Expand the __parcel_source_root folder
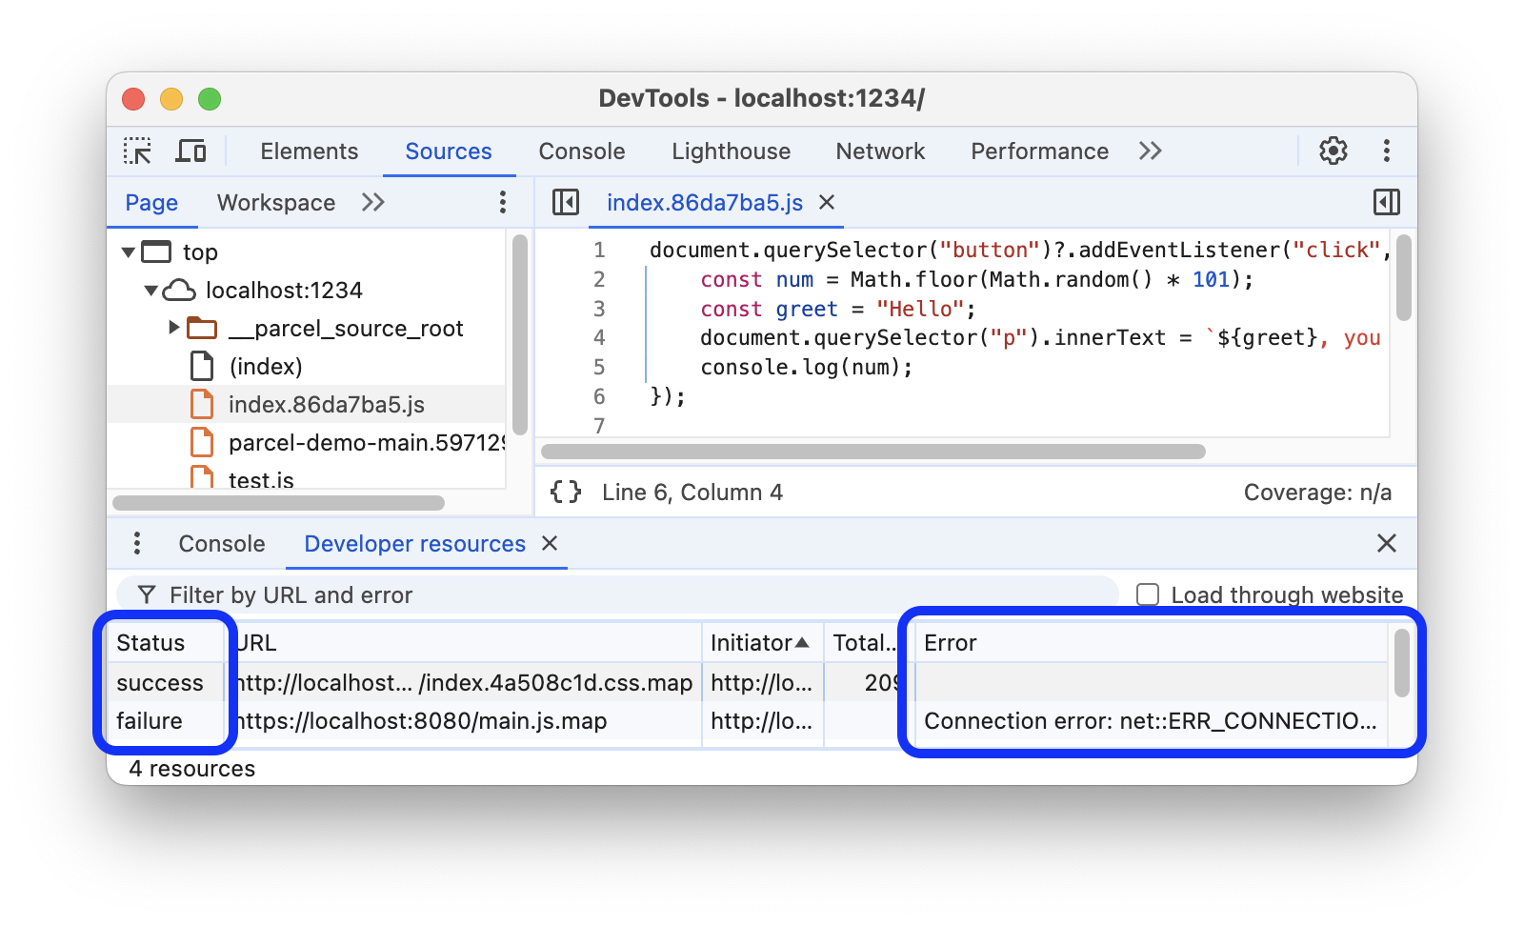1524x926 pixels. click(172, 328)
